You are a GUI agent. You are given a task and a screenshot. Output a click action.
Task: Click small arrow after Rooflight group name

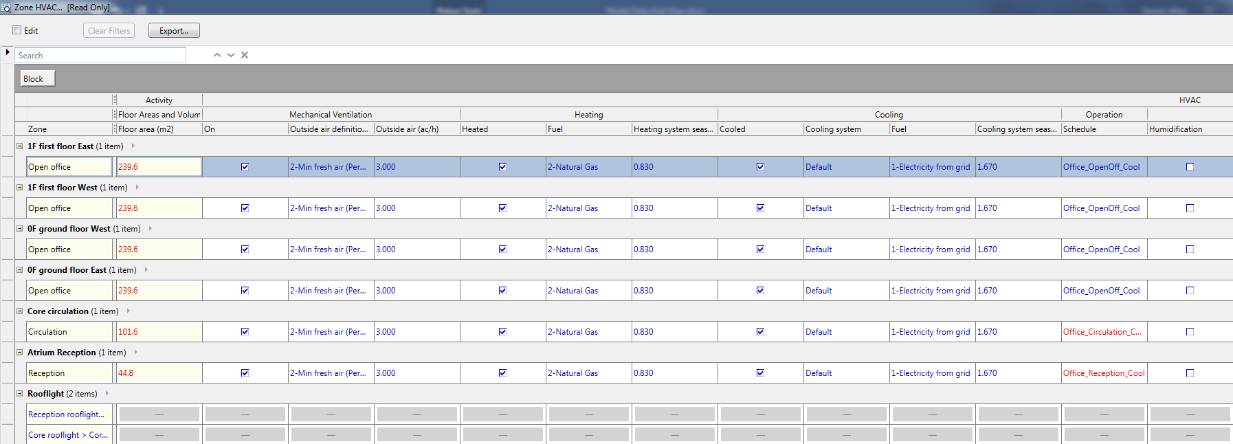(107, 393)
